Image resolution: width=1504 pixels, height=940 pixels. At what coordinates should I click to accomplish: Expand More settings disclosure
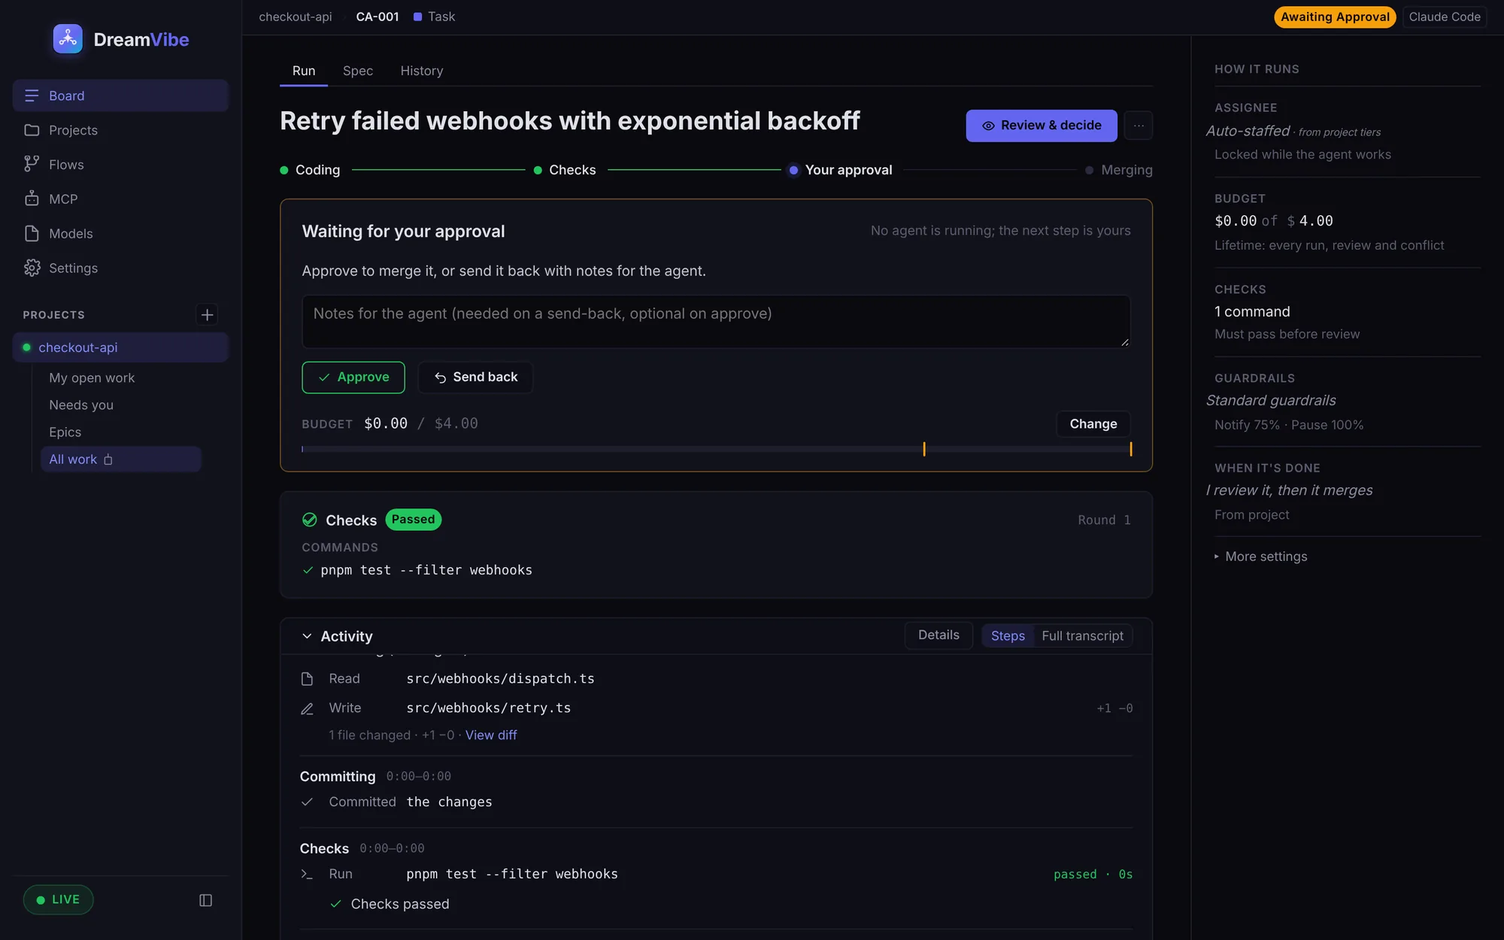point(1261,556)
